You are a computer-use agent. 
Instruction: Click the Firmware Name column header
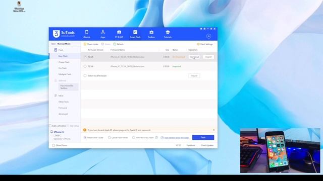point(118,50)
